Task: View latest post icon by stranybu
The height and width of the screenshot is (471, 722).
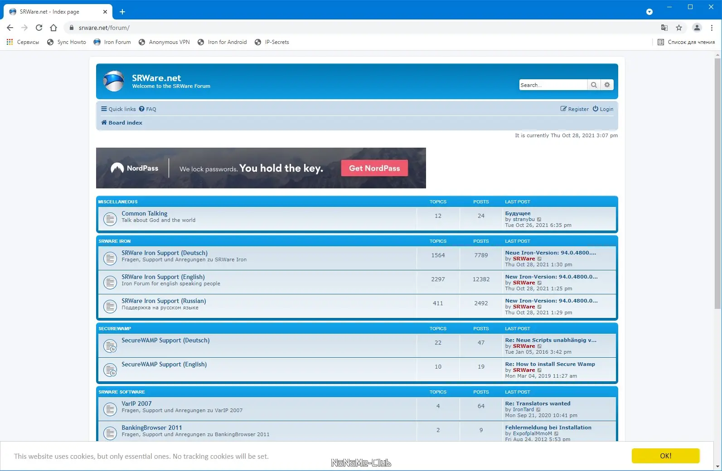Action: click(539, 220)
